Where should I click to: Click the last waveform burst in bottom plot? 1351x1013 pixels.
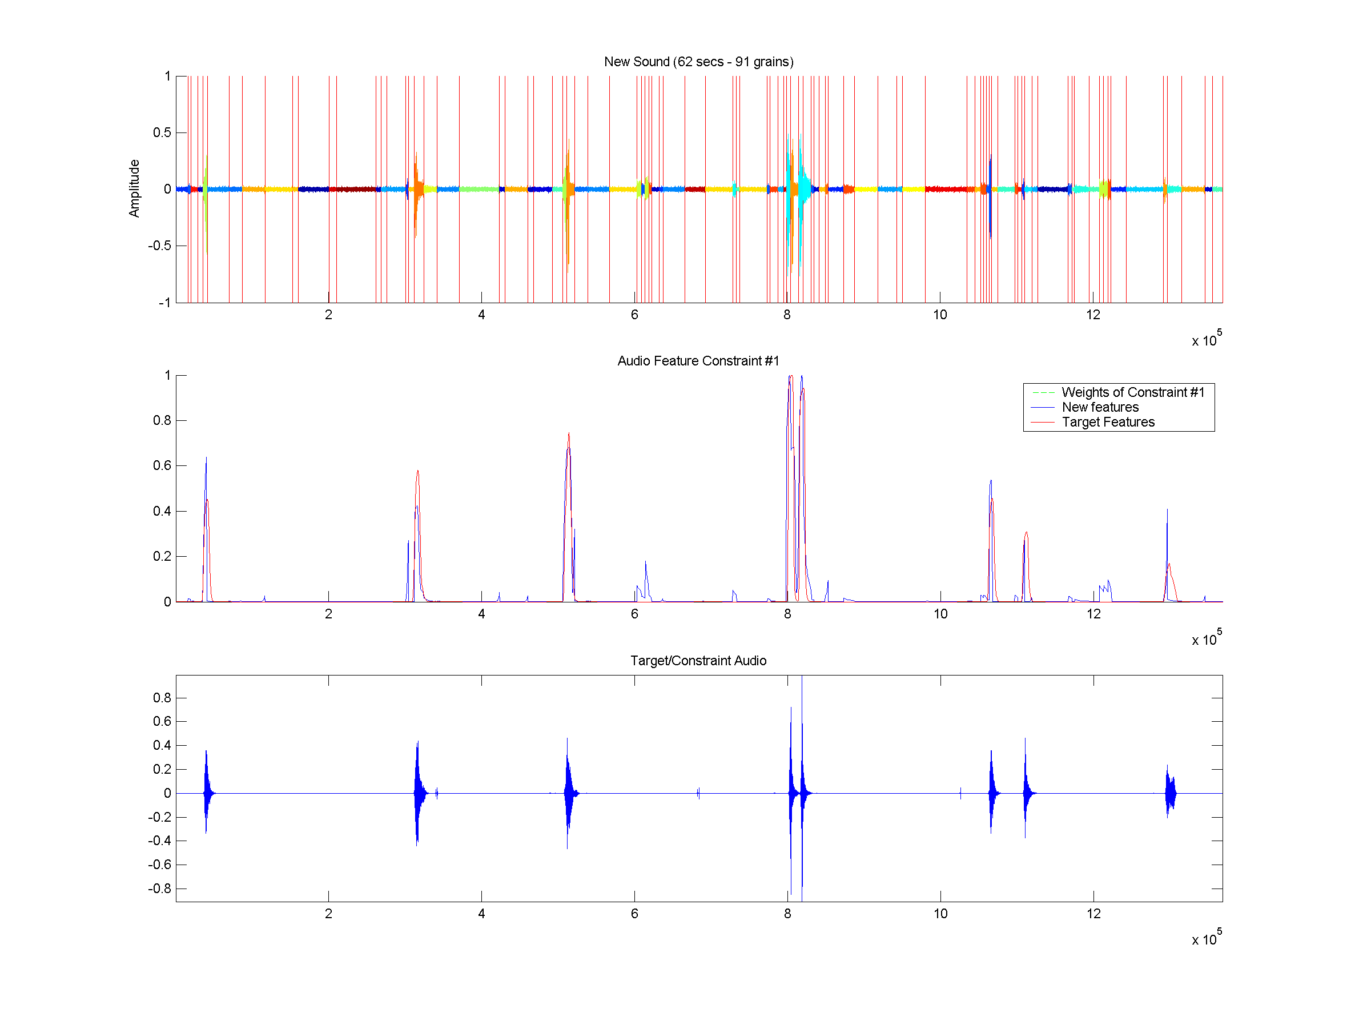[1169, 794]
